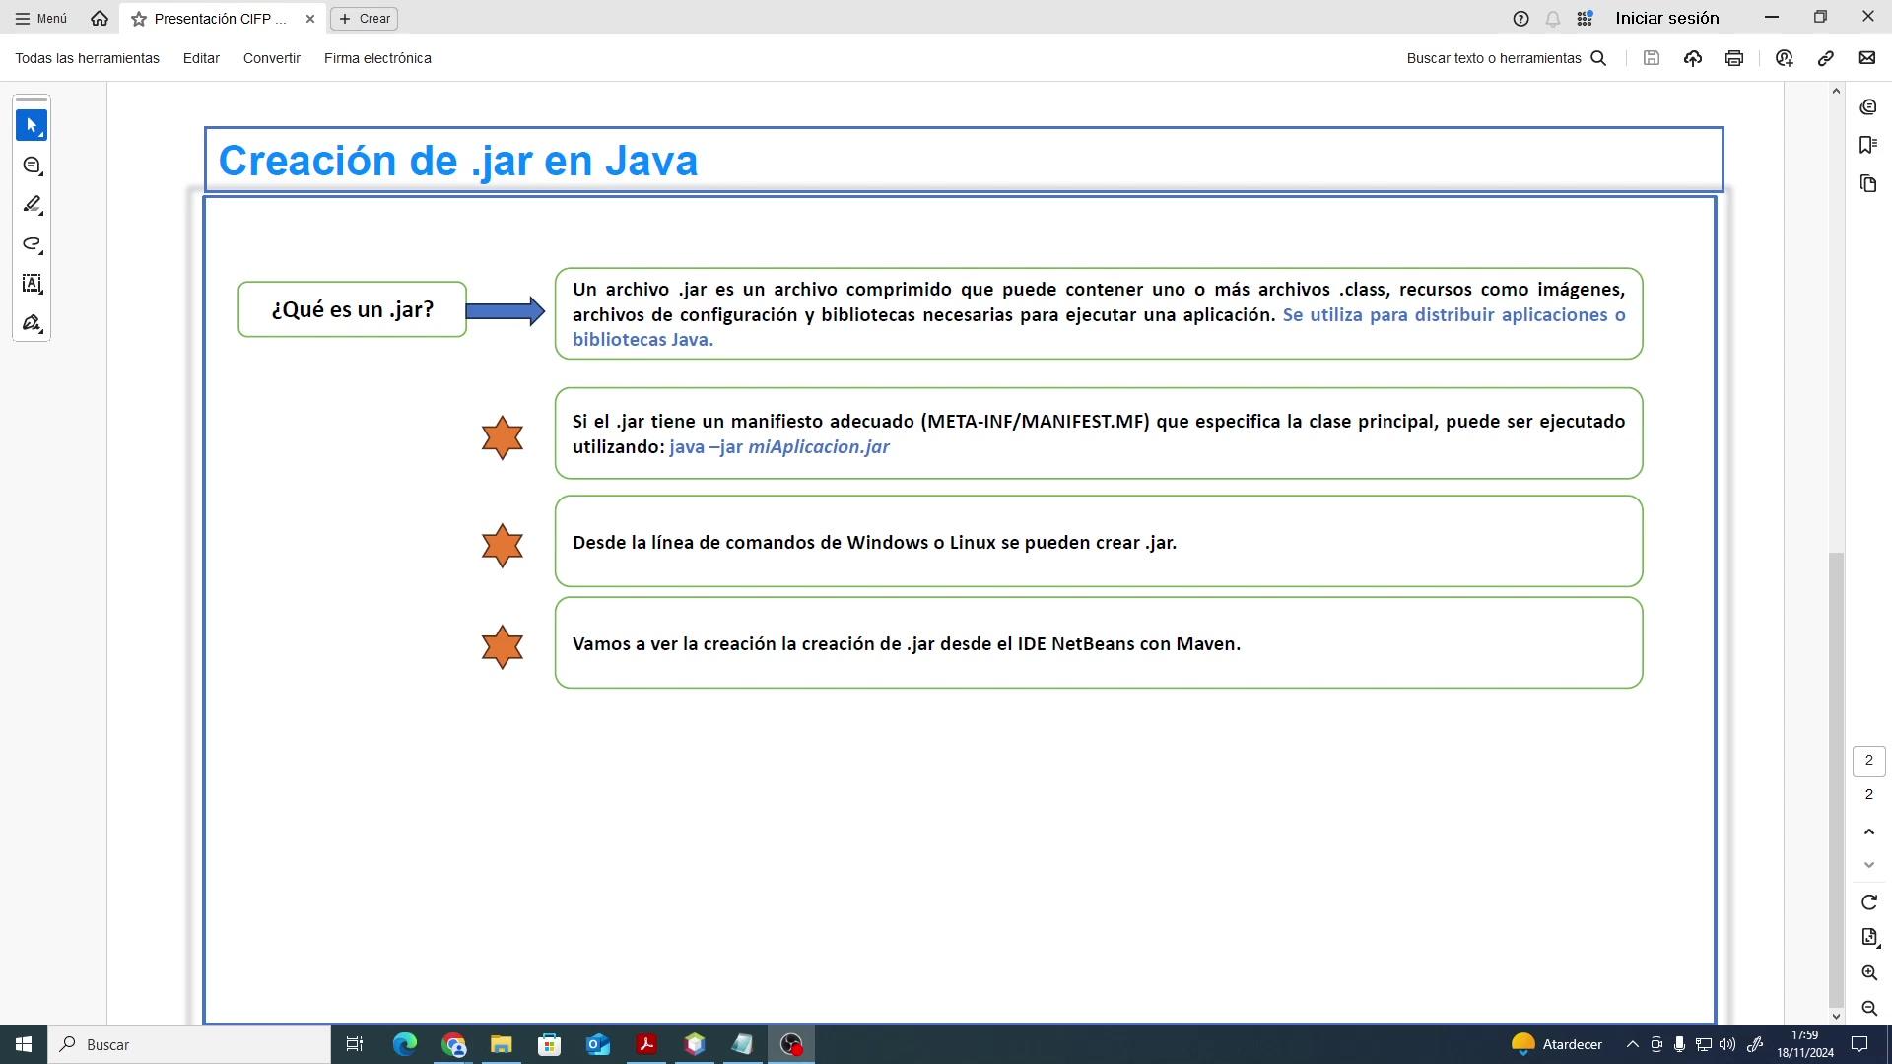This screenshot has width=1892, height=1064.
Task: Go to previous page with up chevron
Action: point(1869,832)
